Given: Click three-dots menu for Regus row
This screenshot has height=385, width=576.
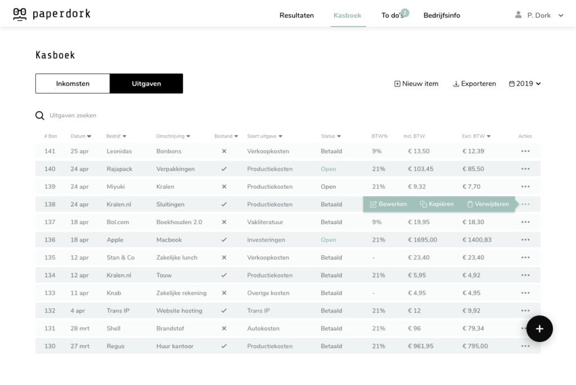Looking at the screenshot, I should click(x=525, y=346).
